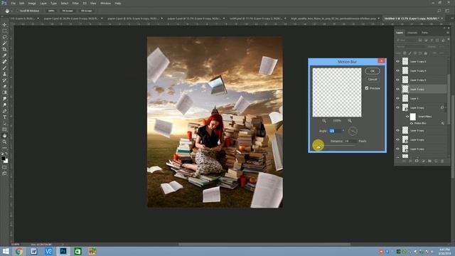Select the Clone Stamp tool
The image size is (455, 256).
(x=4, y=74)
